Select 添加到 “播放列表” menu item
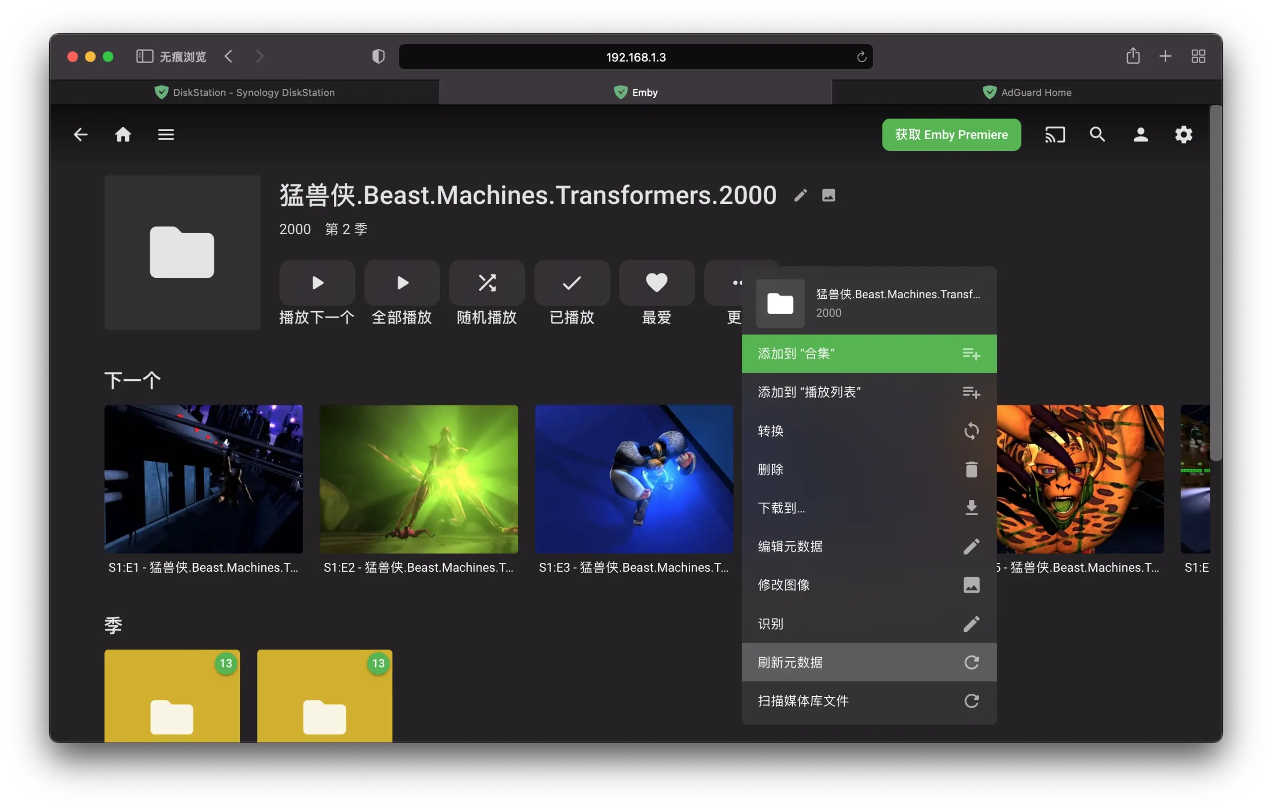The image size is (1272, 808). [869, 392]
